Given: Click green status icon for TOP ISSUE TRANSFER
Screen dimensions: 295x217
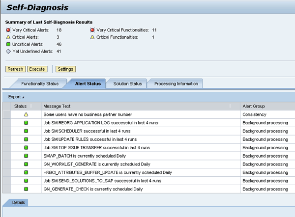Looking at the screenshot, I should tap(26, 148).
